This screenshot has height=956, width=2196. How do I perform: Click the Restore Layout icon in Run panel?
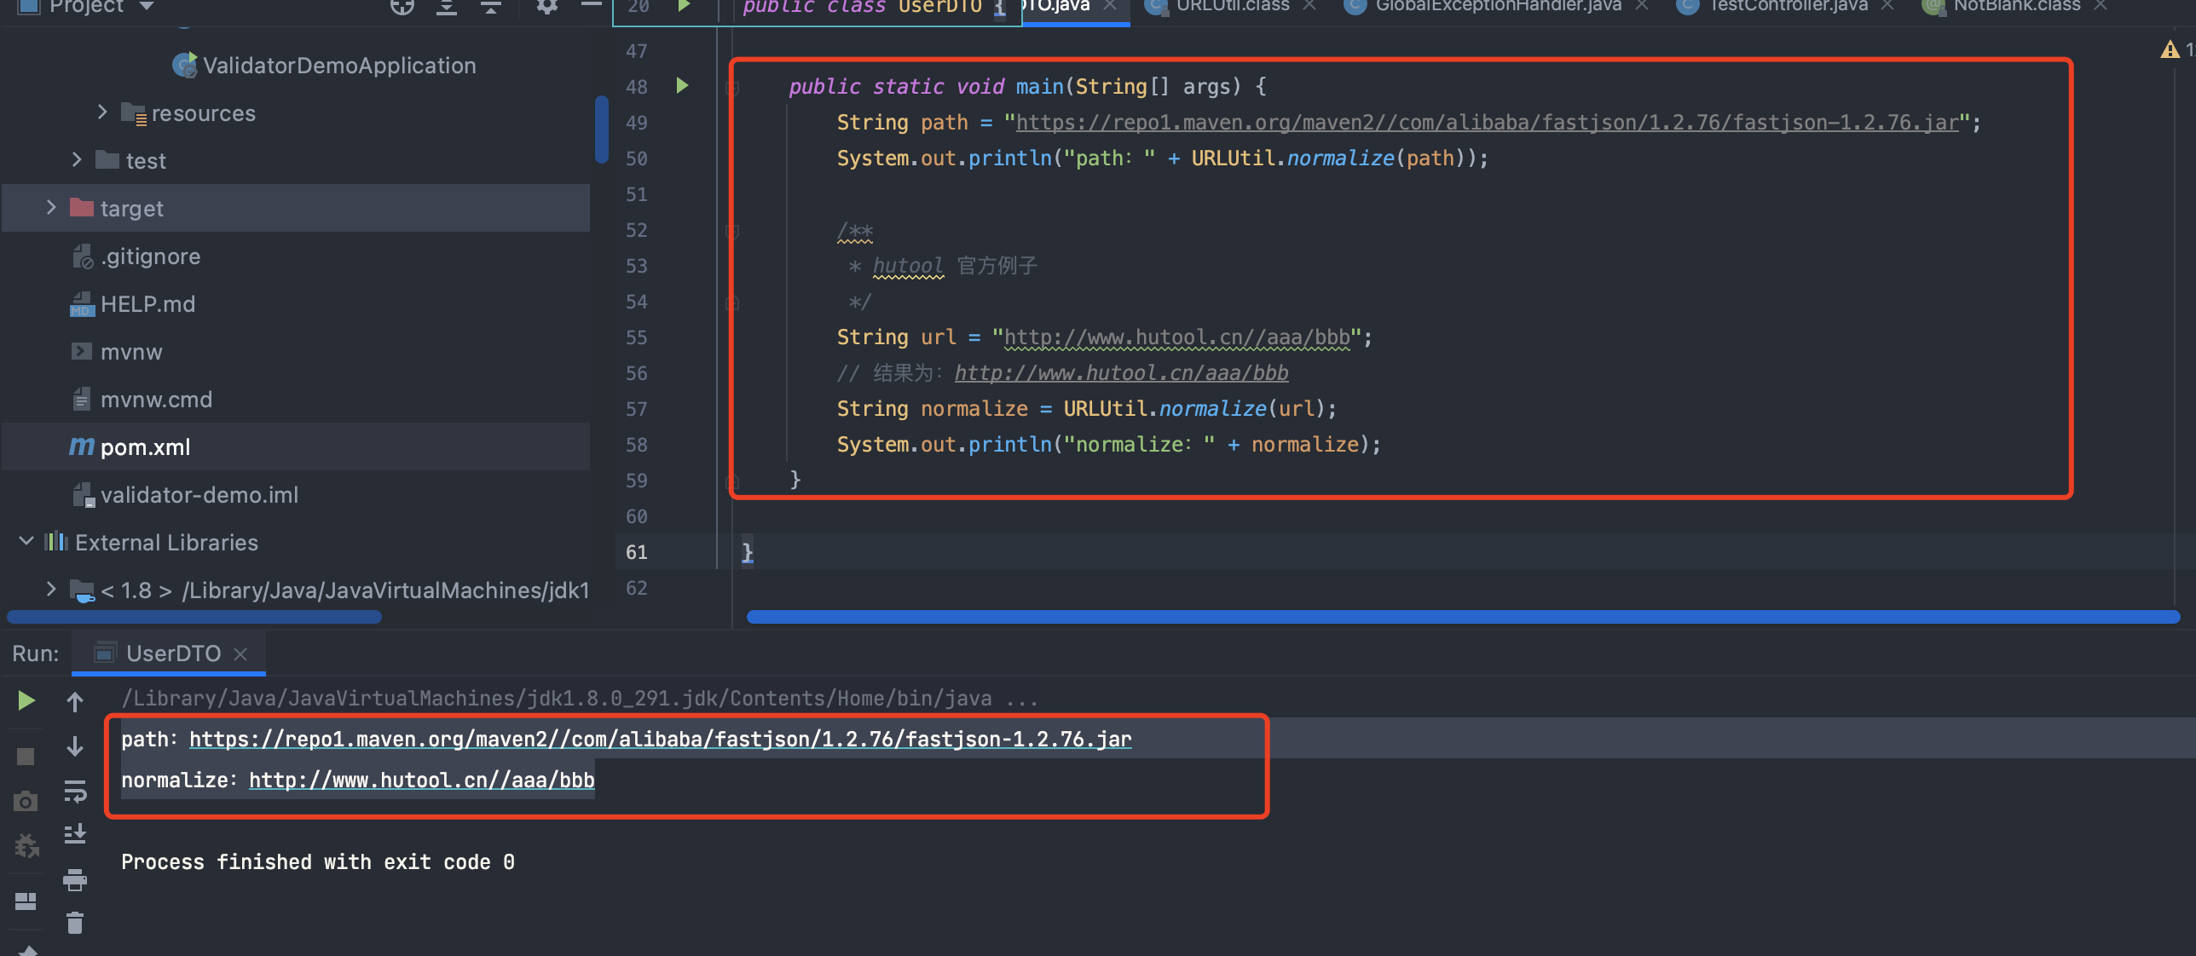(26, 901)
